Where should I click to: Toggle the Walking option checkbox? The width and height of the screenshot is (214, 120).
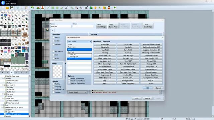click(53, 84)
